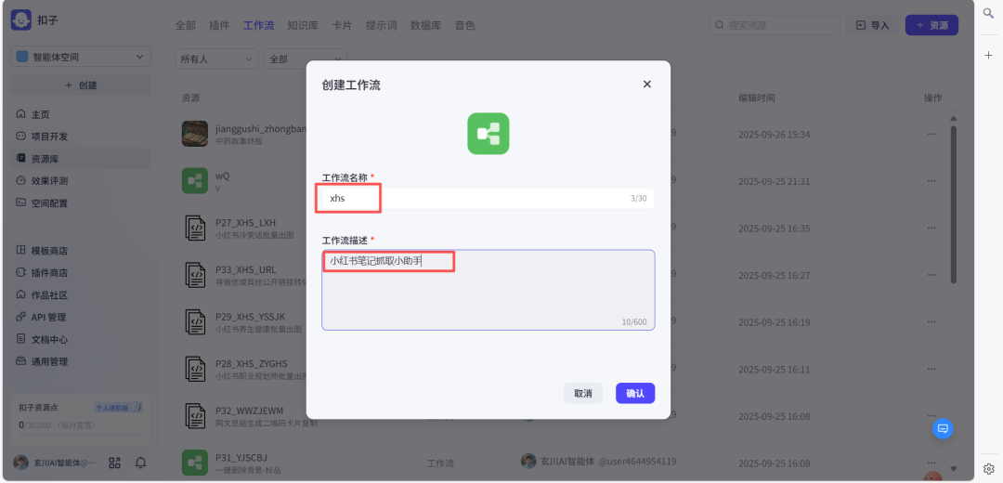Image resolution: width=1003 pixels, height=483 pixels.
Task: Open the 所有人 filter dropdown
Action: [x=216, y=59]
